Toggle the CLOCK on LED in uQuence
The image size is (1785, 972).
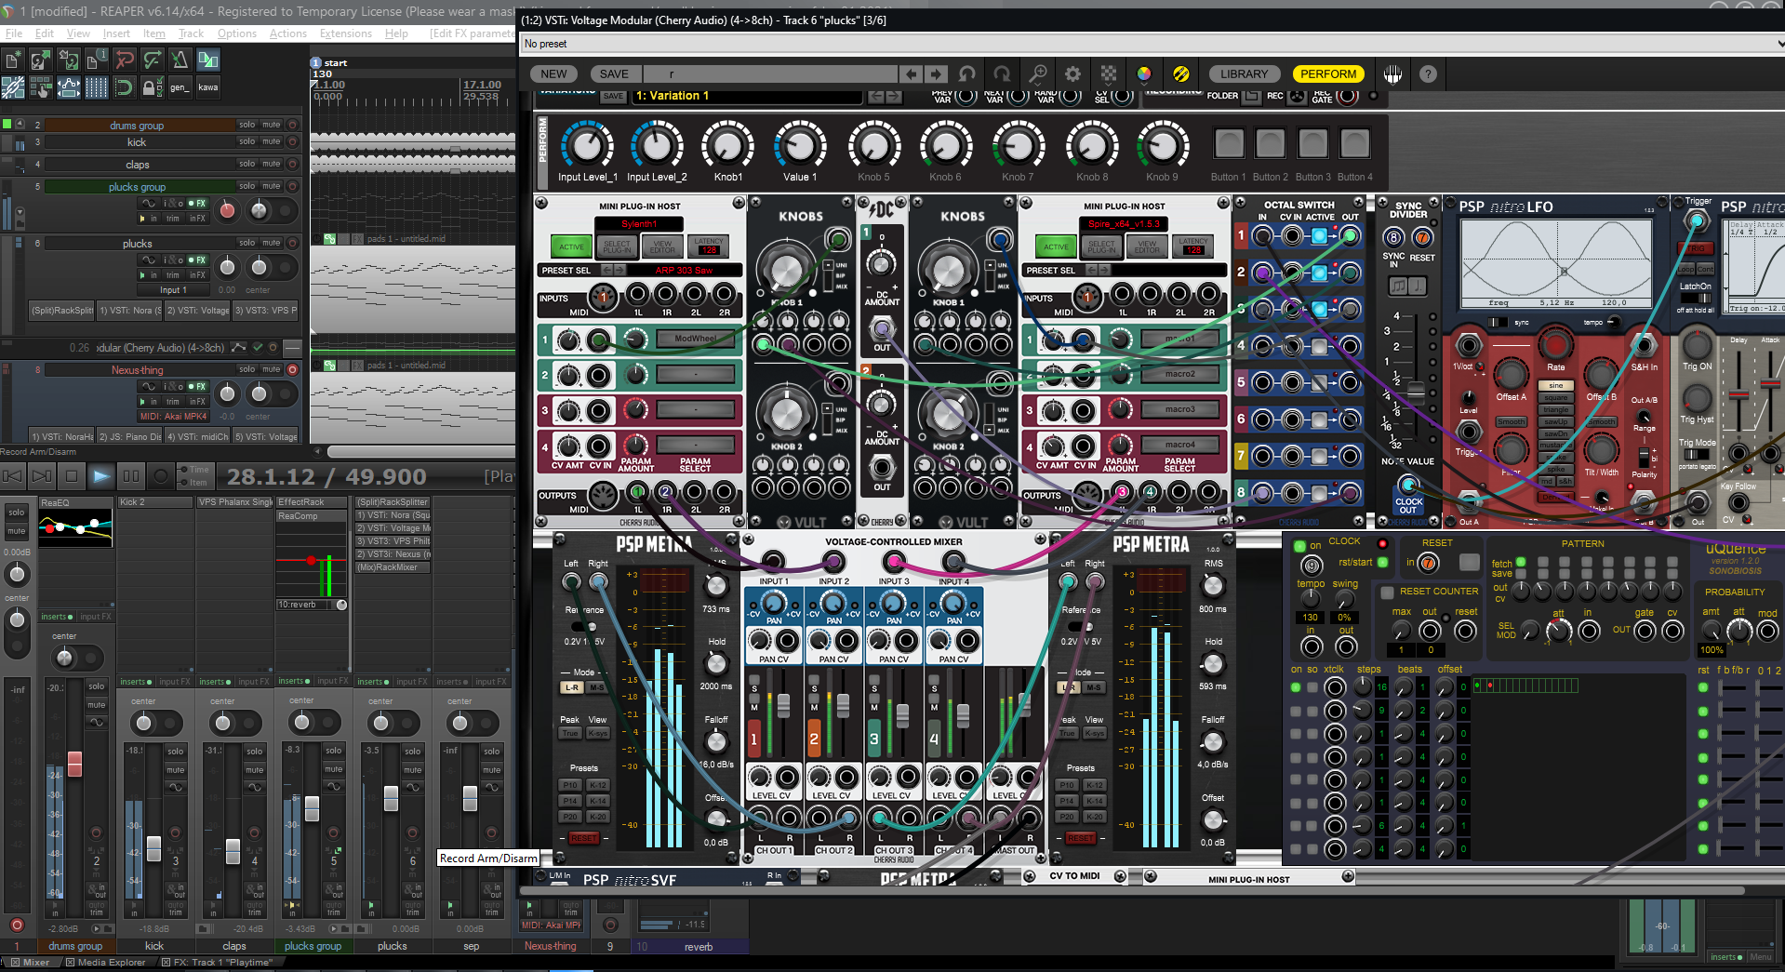coord(1299,546)
